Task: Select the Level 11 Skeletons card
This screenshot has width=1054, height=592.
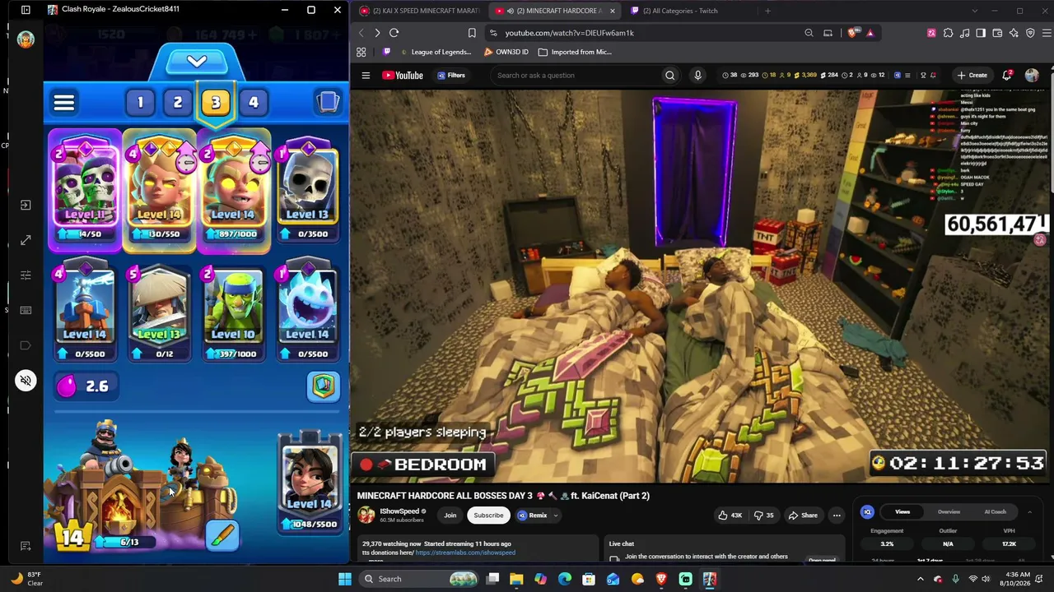Action: [85, 191]
